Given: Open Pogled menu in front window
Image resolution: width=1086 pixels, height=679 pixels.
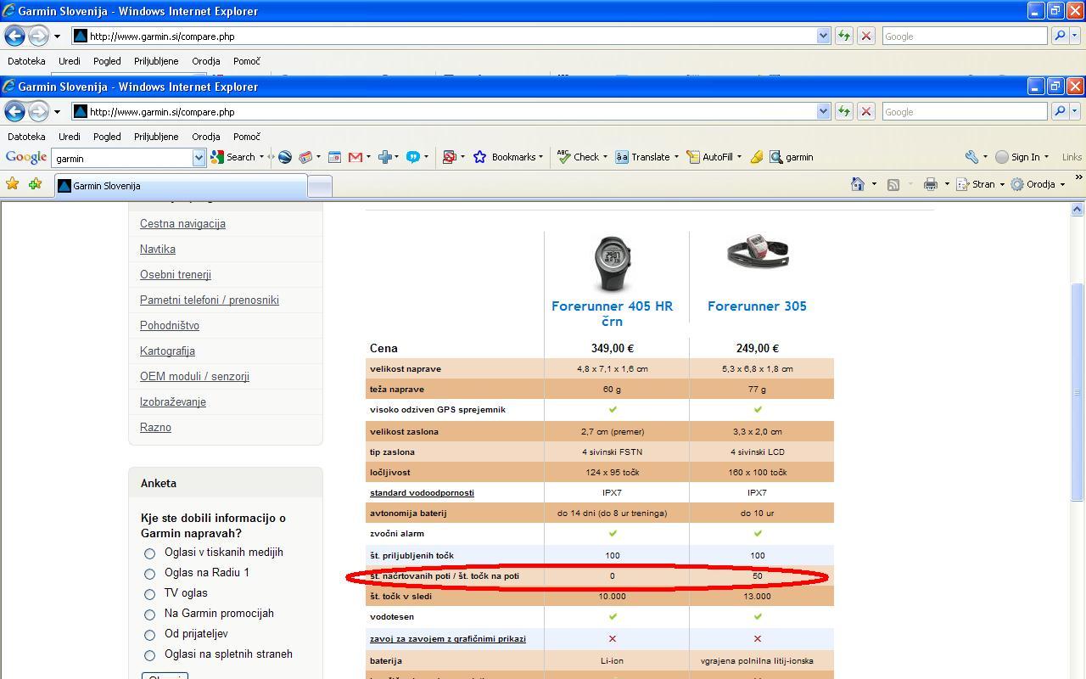Looking at the screenshot, I should (x=107, y=137).
